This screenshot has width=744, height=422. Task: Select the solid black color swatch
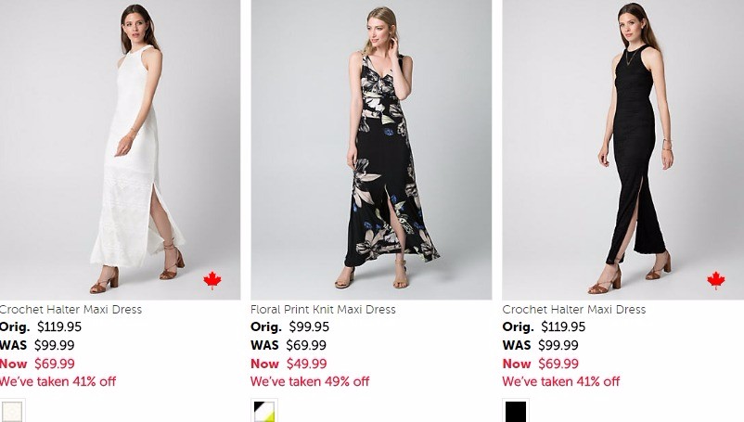[x=516, y=411]
